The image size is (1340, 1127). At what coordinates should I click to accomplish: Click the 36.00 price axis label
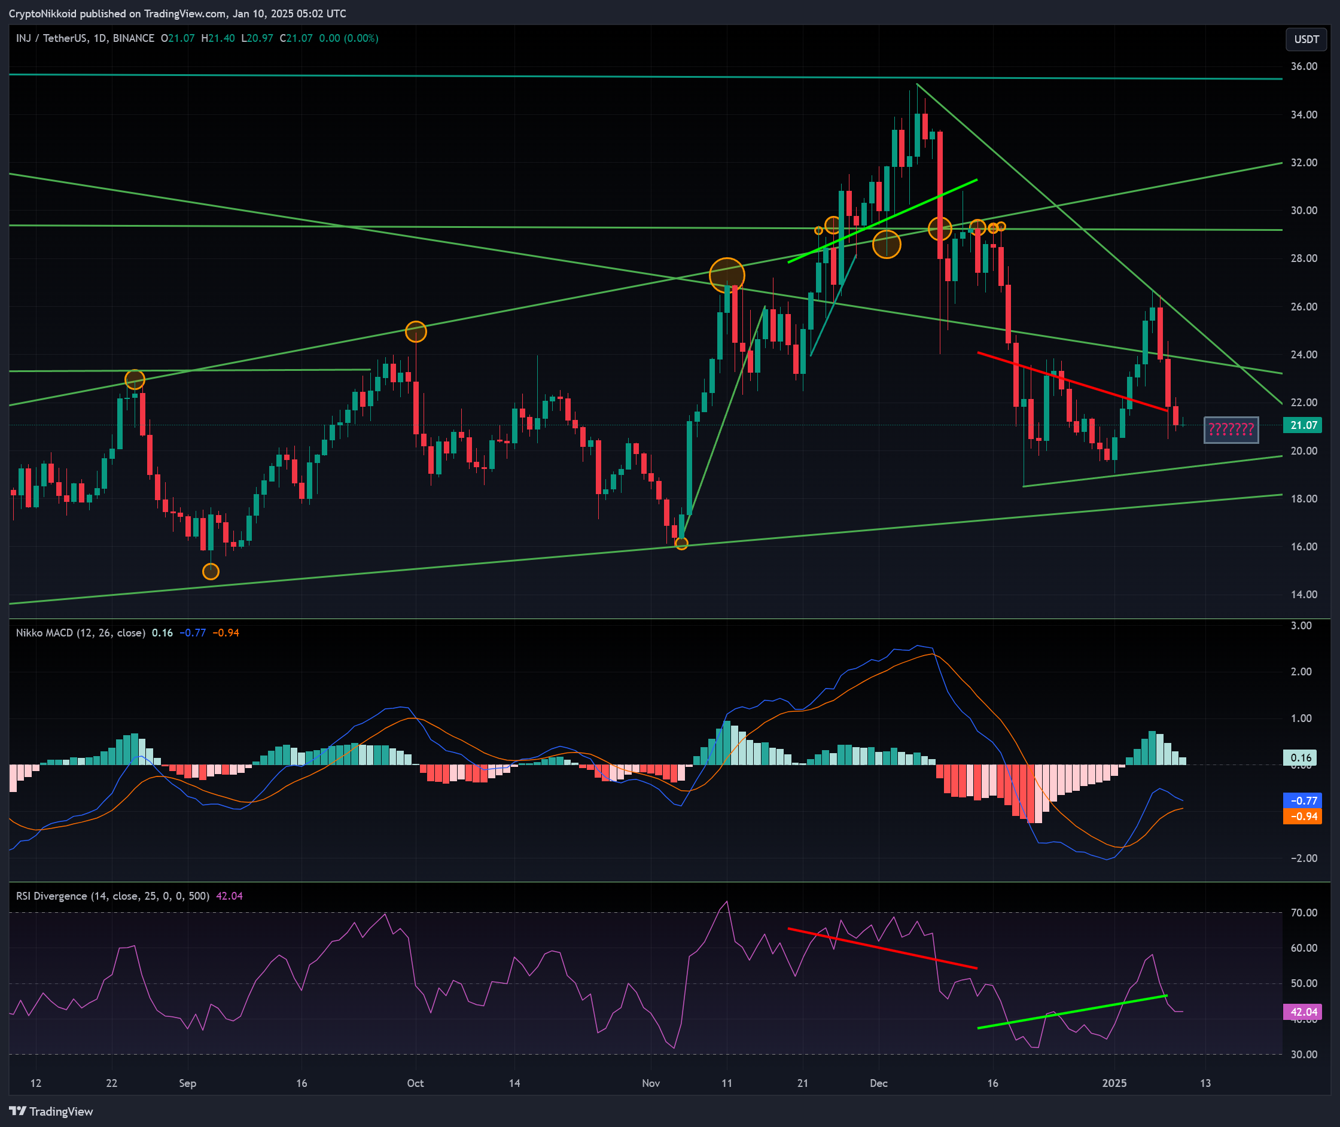[x=1304, y=66]
